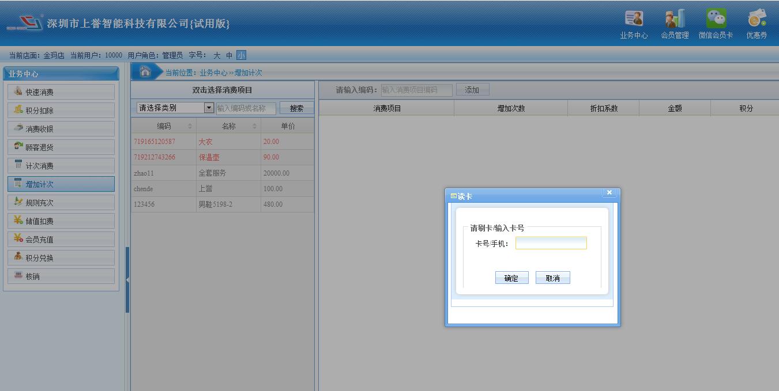The width and height of the screenshot is (779, 391).
Task: Collapse the left sidebar panel handle
Action: click(127, 280)
